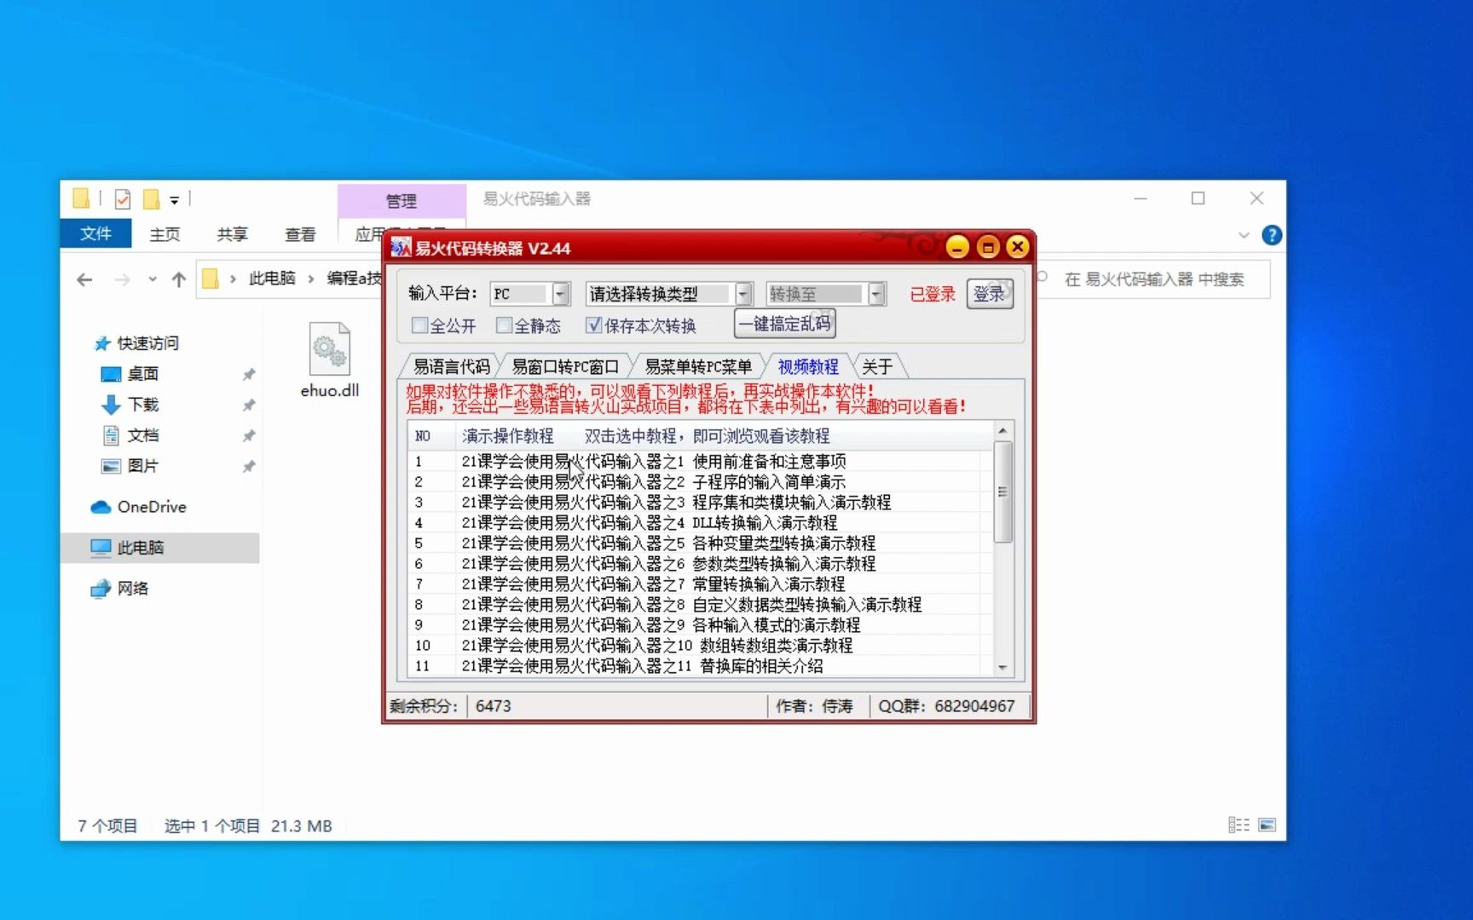The width and height of the screenshot is (1473, 920).
Task: Select tutorial 4 DLL转换输入演示教程
Action: tap(699, 522)
